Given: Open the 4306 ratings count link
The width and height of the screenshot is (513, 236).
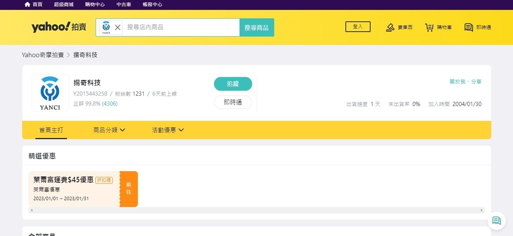Looking at the screenshot, I should pos(110,104).
